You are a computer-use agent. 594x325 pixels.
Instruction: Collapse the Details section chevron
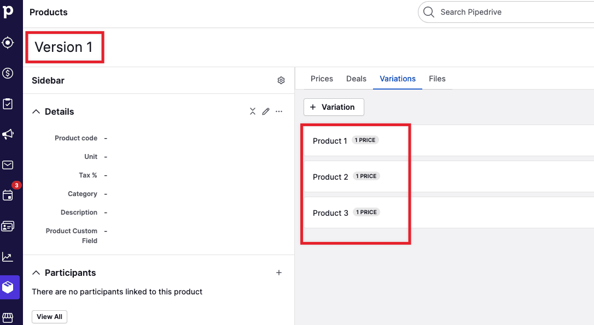(36, 111)
